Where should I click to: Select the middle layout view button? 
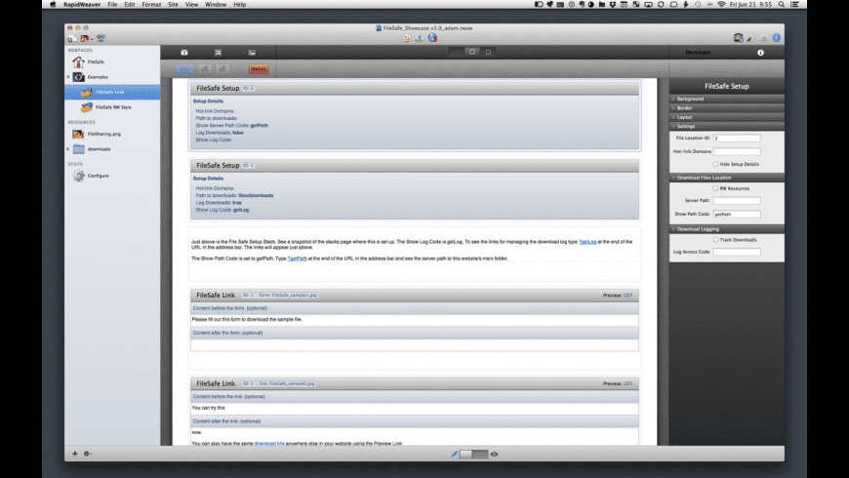pos(472,52)
